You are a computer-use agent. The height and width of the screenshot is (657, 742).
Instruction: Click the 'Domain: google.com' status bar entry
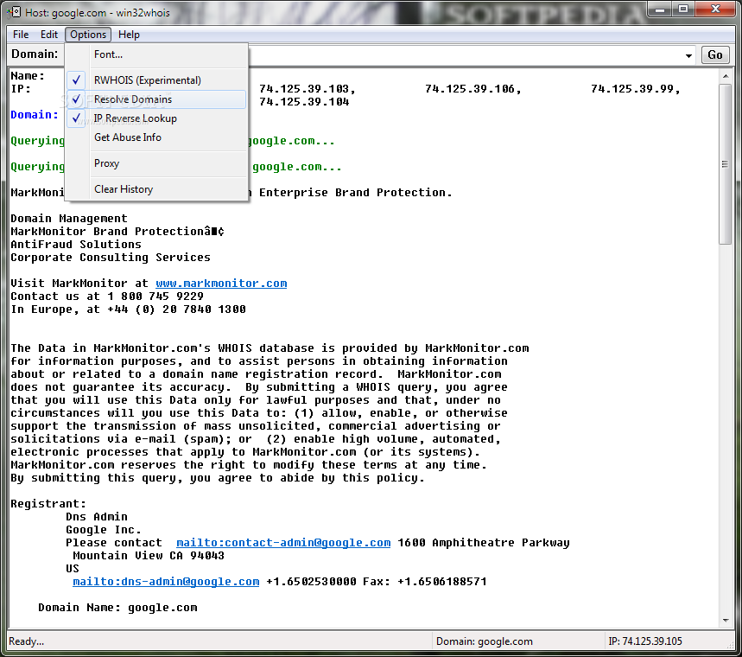[x=484, y=641]
